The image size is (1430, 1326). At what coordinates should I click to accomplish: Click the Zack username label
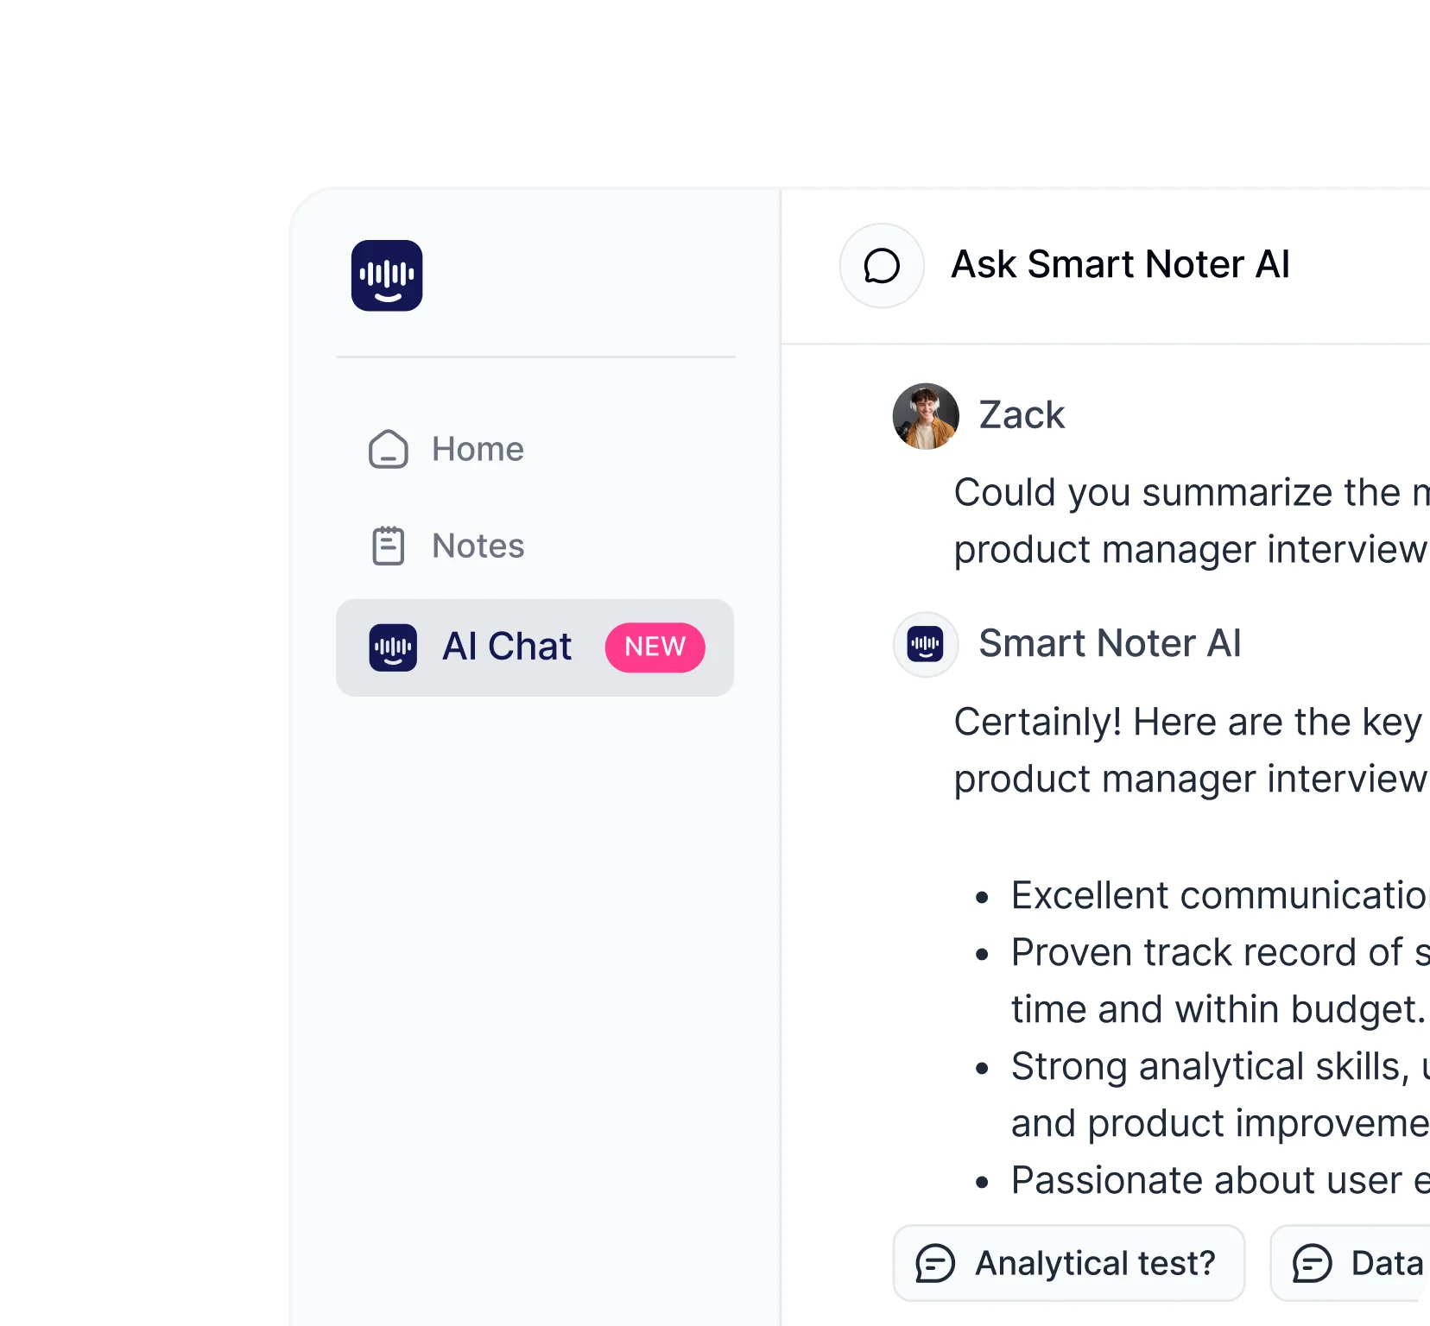[1022, 415]
